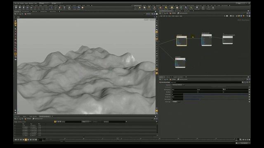Click the first 3D Frequency field

[184, 90]
